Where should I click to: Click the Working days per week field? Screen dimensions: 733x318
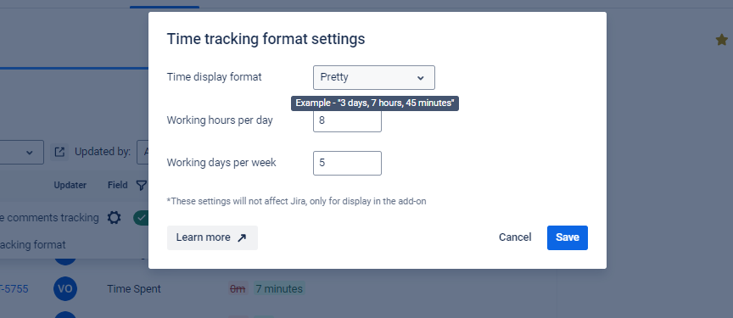tap(347, 163)
